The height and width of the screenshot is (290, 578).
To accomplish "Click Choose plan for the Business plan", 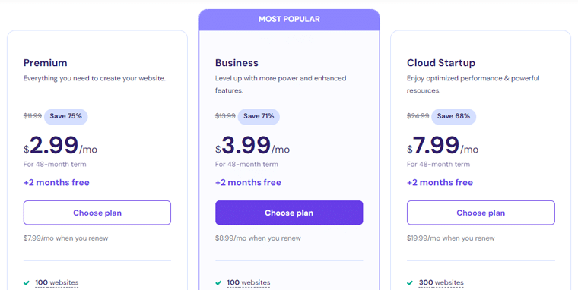I will (x=289, y=213).
